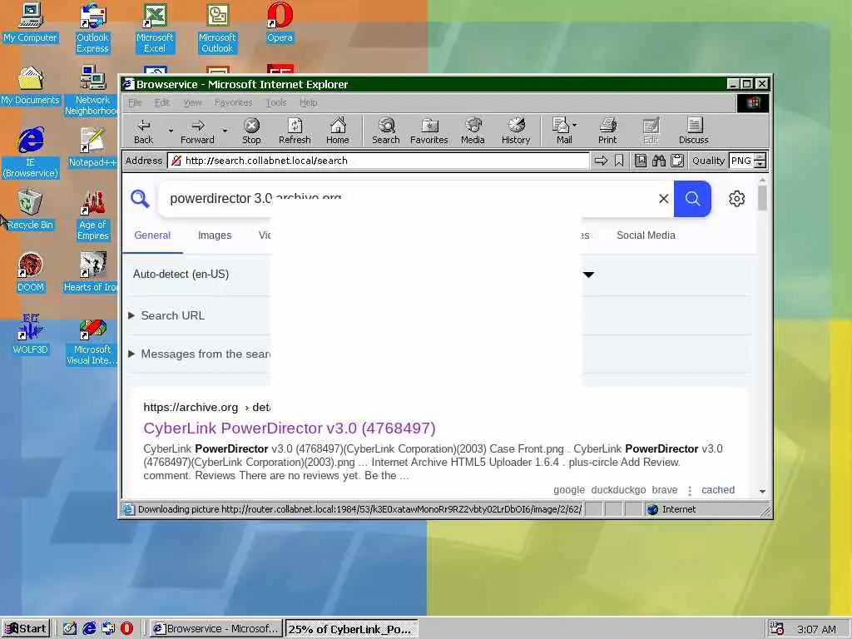Open the Media pane

(473, 131)
